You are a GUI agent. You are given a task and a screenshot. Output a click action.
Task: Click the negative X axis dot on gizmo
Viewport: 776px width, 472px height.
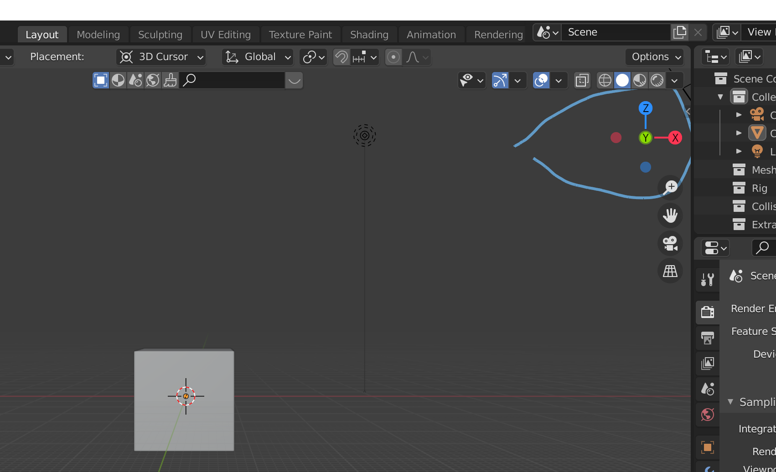point(616,138)
